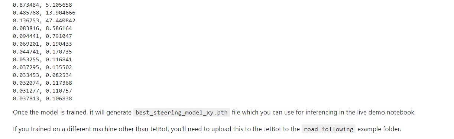This screenshot has height=139, width=454.
Task: Click output line 0.037295, 0.135502
Action: click(x=42, y=68)
